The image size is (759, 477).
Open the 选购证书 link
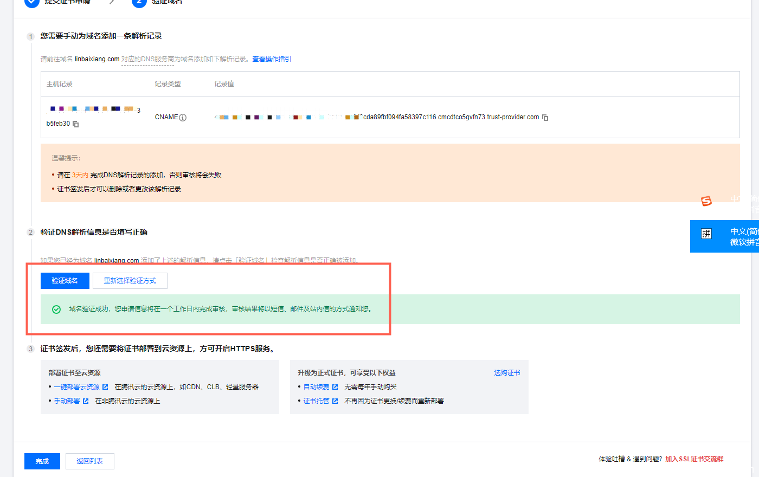coord(507,373)
